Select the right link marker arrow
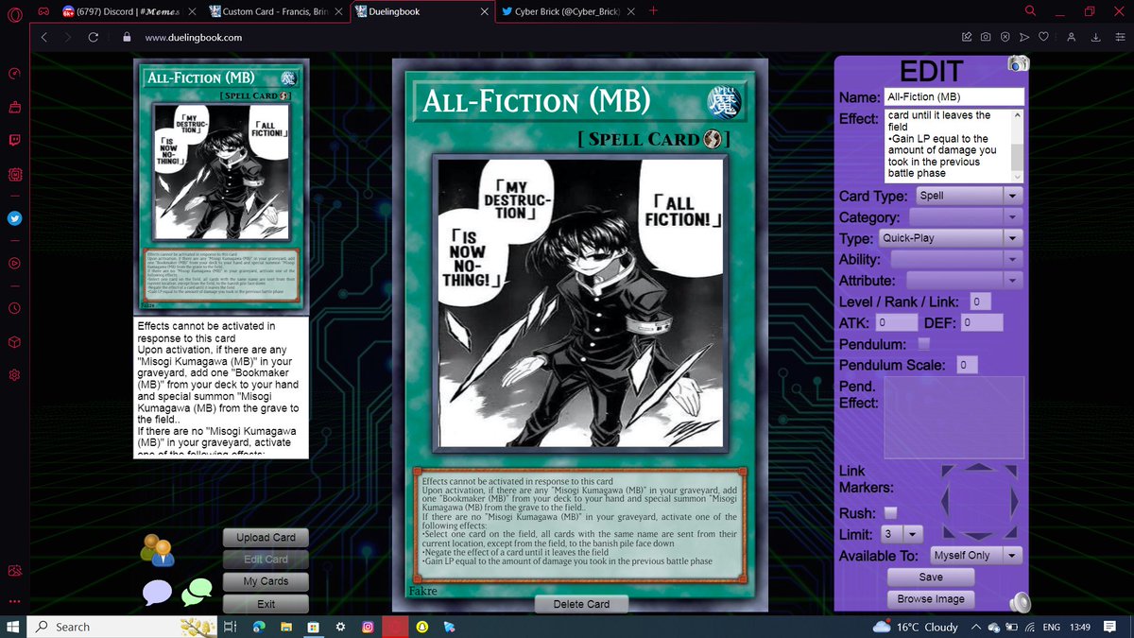Screen dimensions: 1134x638 [x=1013, y=500]
